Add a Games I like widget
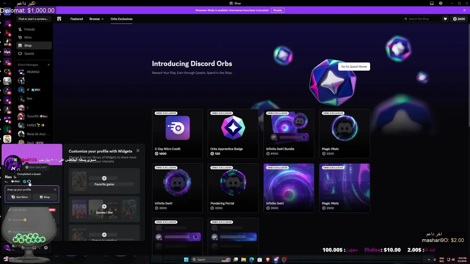Screen dimensions: 470x264 [104, 209]
